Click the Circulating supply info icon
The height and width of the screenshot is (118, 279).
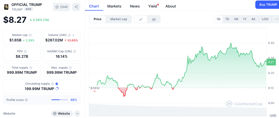coord(53,84)
